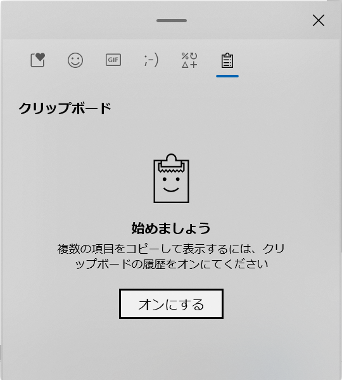
Task: Click the 始めましょう title text
Action: click(x=171, y=228)
